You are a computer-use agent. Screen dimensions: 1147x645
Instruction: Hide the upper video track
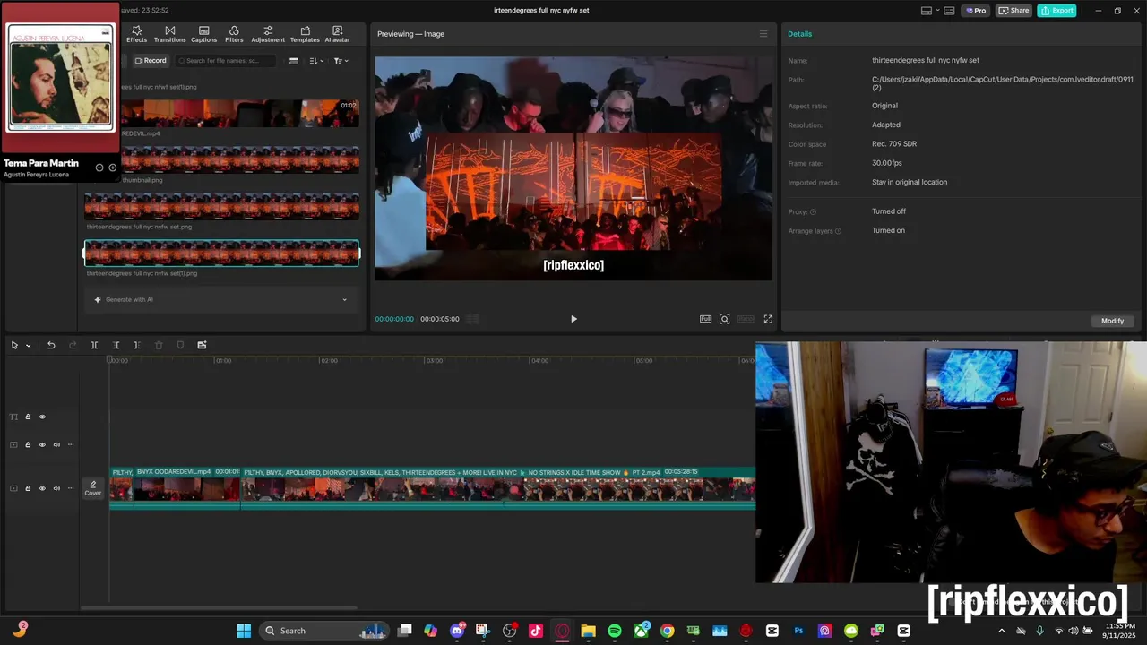[42, 444]
